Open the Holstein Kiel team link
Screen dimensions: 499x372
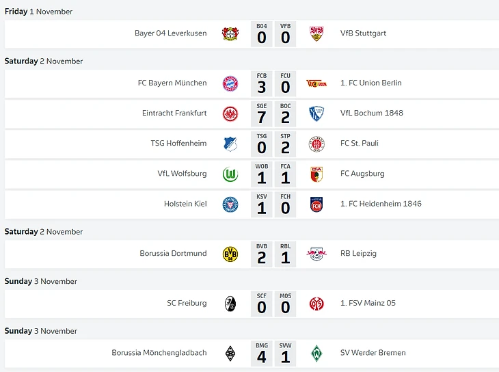[185, 204]
